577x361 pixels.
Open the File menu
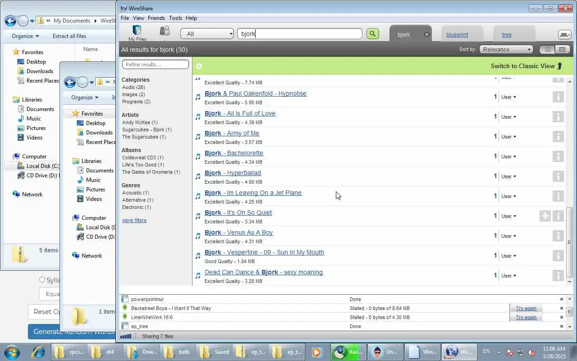point(125,18)
